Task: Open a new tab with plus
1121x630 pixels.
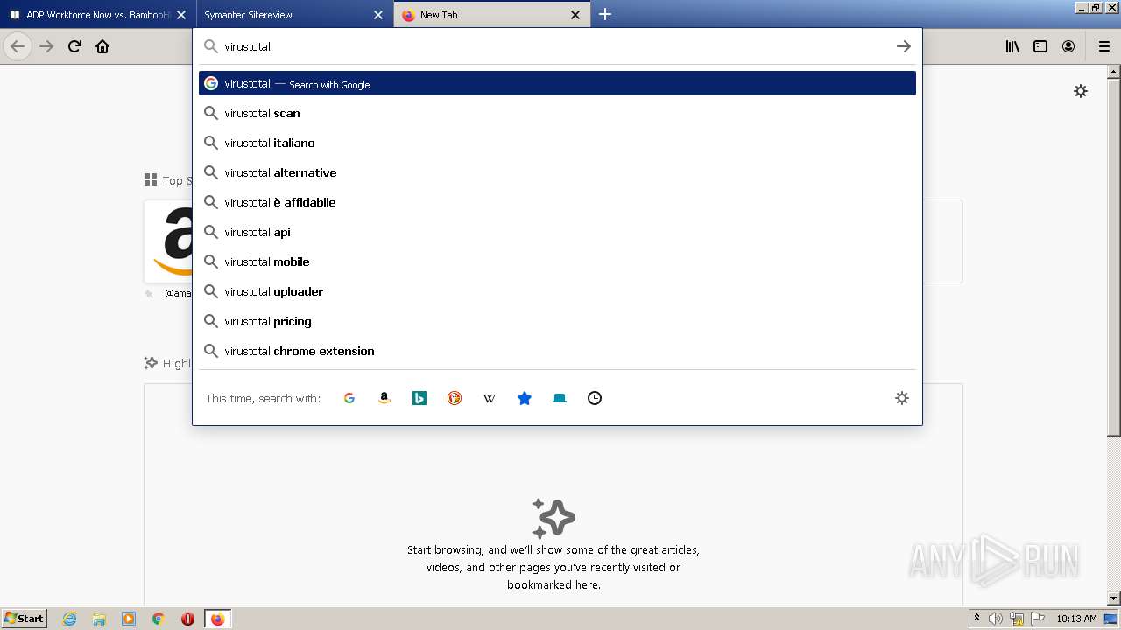Action: click(605, 14)
